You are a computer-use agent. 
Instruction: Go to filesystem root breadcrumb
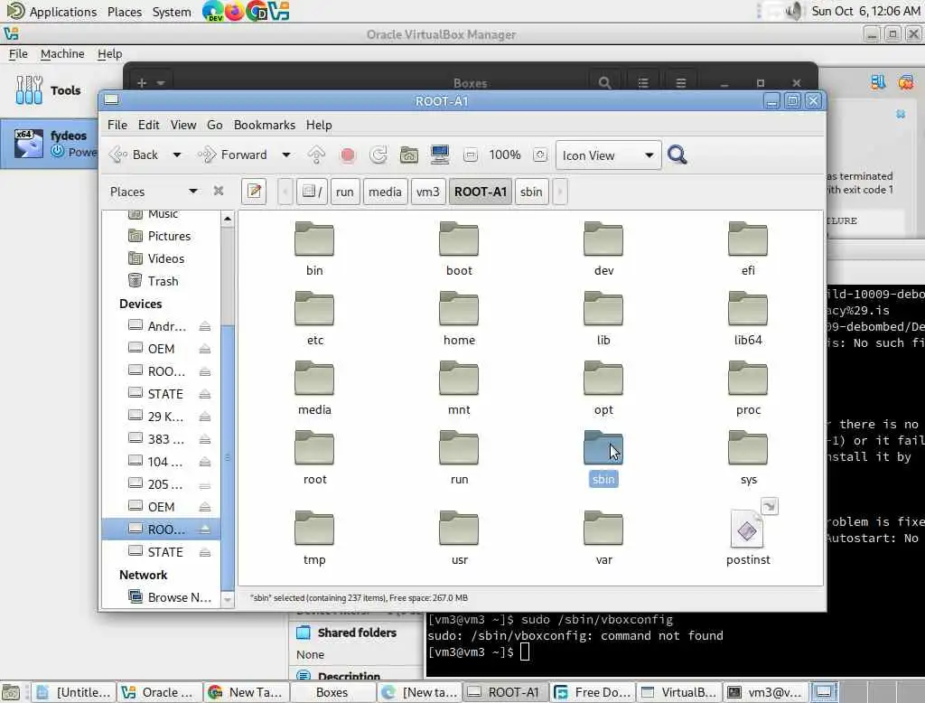pos(312,192)
